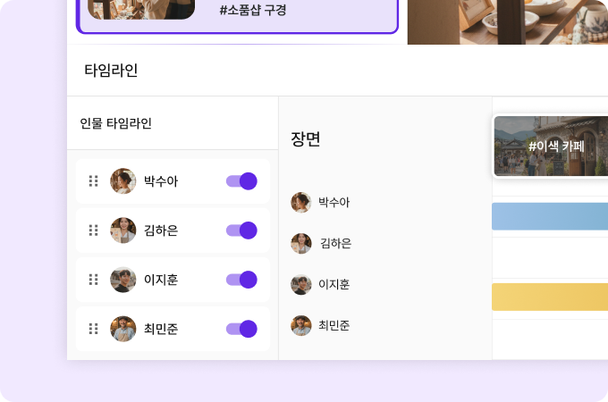Image resolution: width=608 pixels, height=402 pixels.
Task: Click the blue timeline bar for 박수아
Action: (550, 216)
